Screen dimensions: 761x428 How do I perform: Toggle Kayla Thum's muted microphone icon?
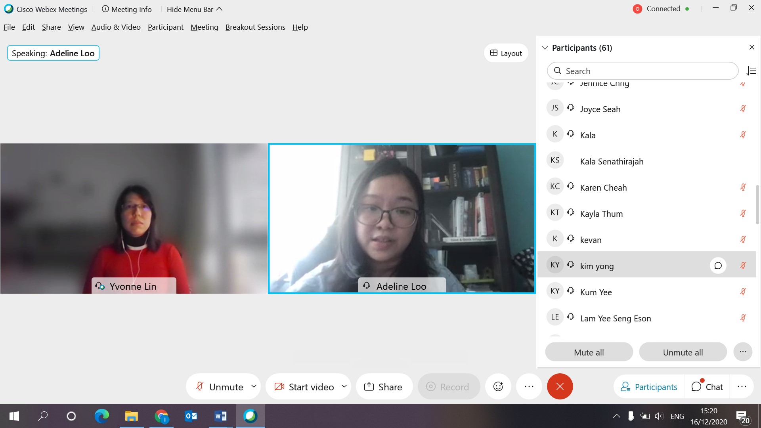click(x=743, y=213)
